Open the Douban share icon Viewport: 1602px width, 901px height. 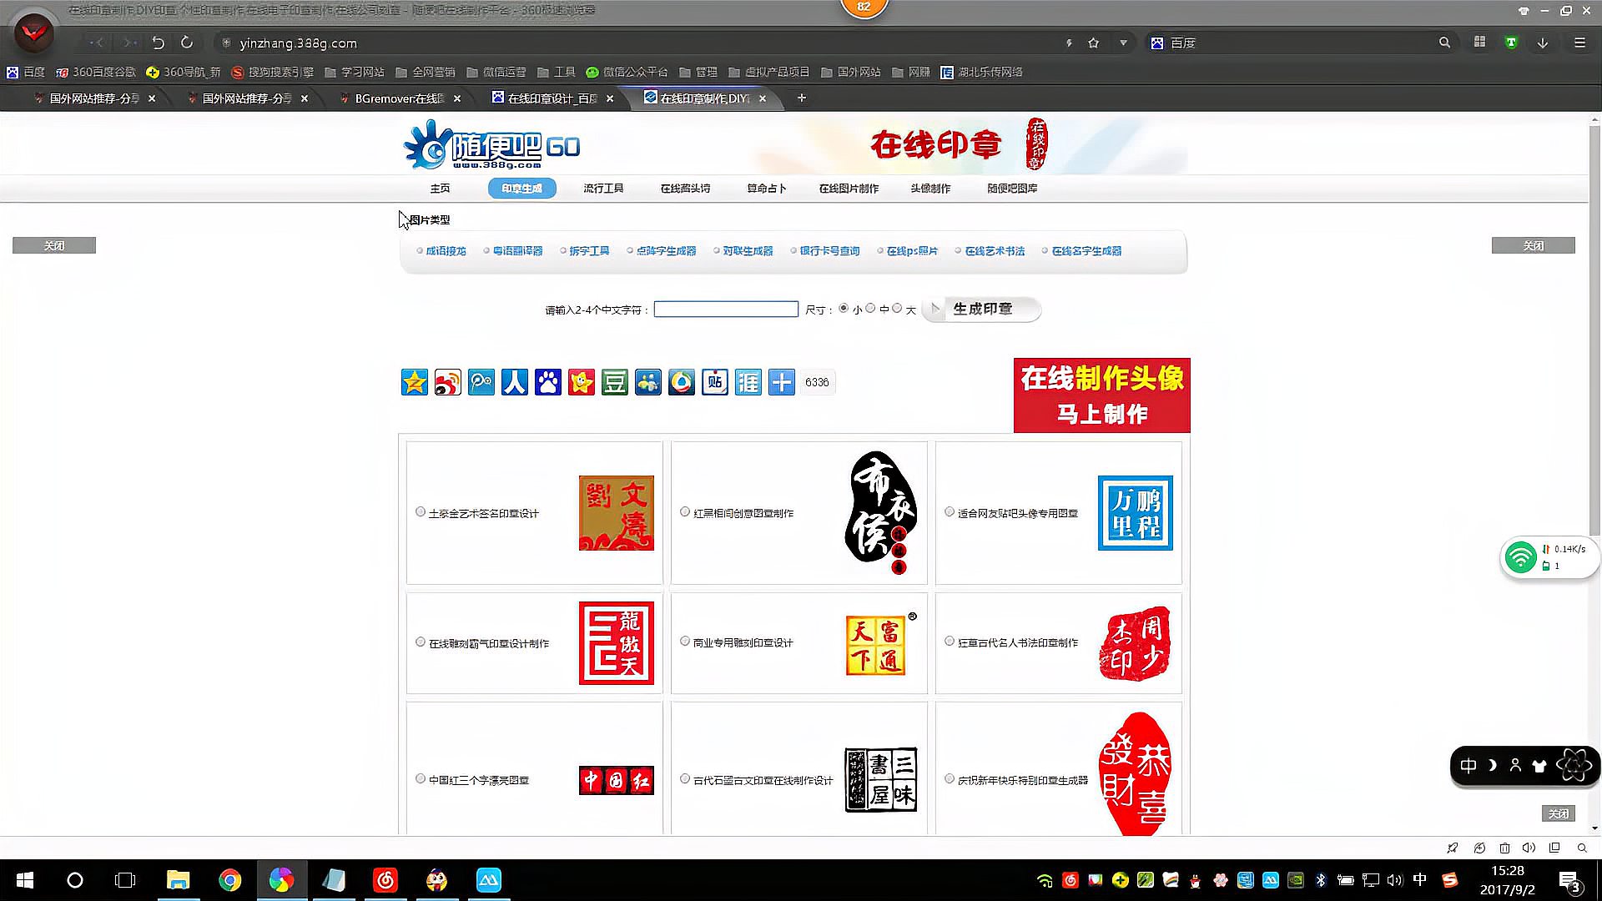pyautogui.click(x=615, y=382)
